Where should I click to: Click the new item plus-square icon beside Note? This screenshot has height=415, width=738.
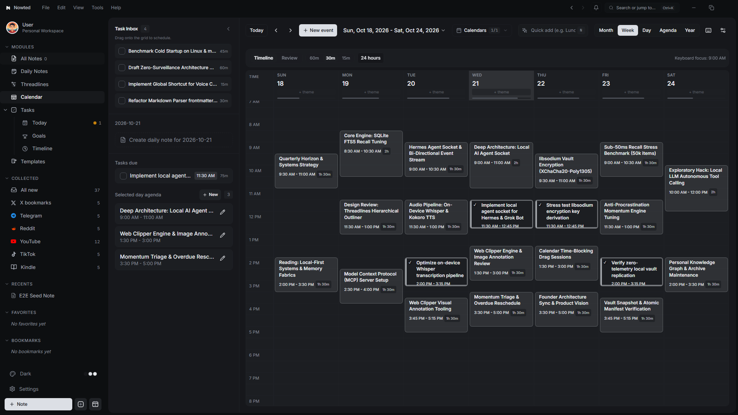coord(81,404)
